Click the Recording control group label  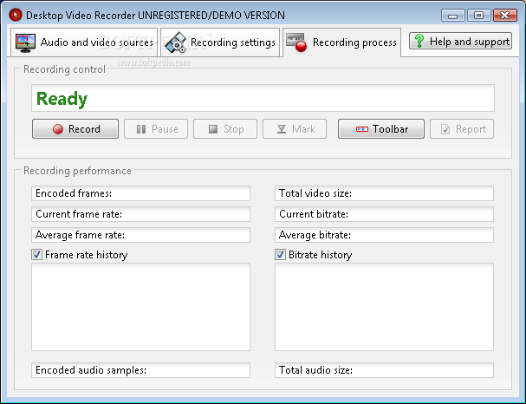pos(64,69)
